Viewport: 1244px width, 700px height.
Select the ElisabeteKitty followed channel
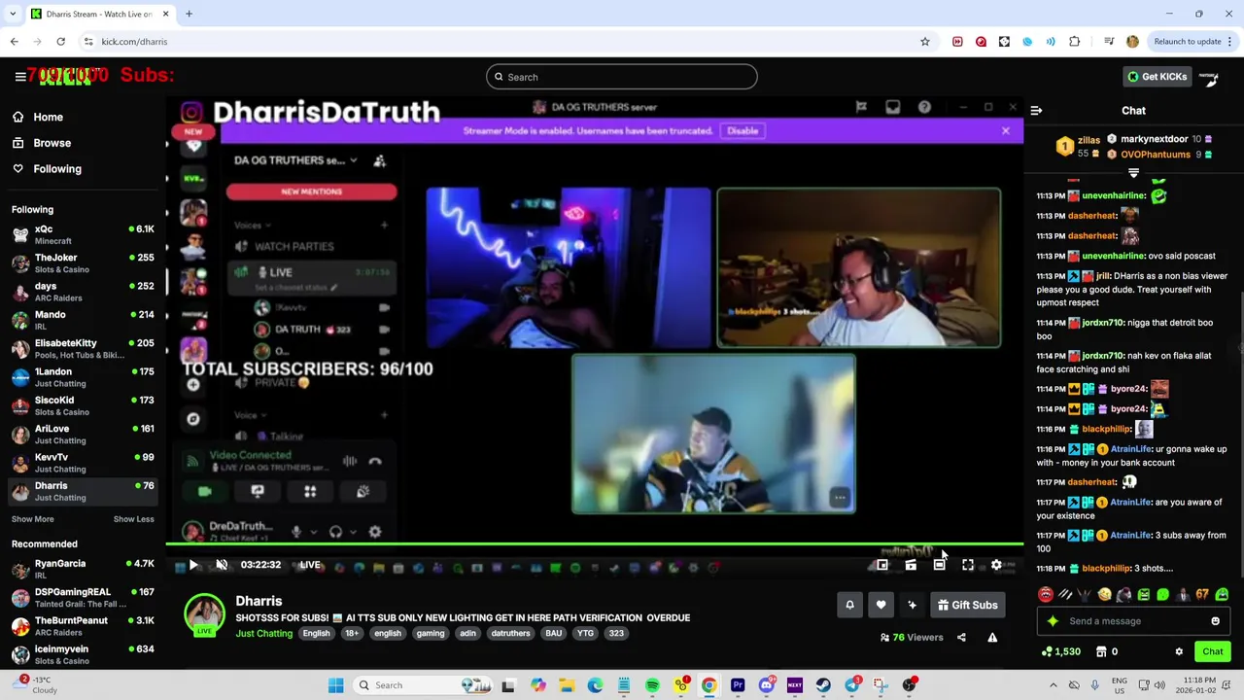(x=83, y=348)
